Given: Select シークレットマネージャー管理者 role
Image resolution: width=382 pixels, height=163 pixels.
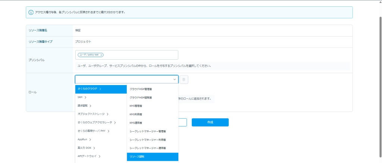Looking at the screenshot, I should point(153,131).
